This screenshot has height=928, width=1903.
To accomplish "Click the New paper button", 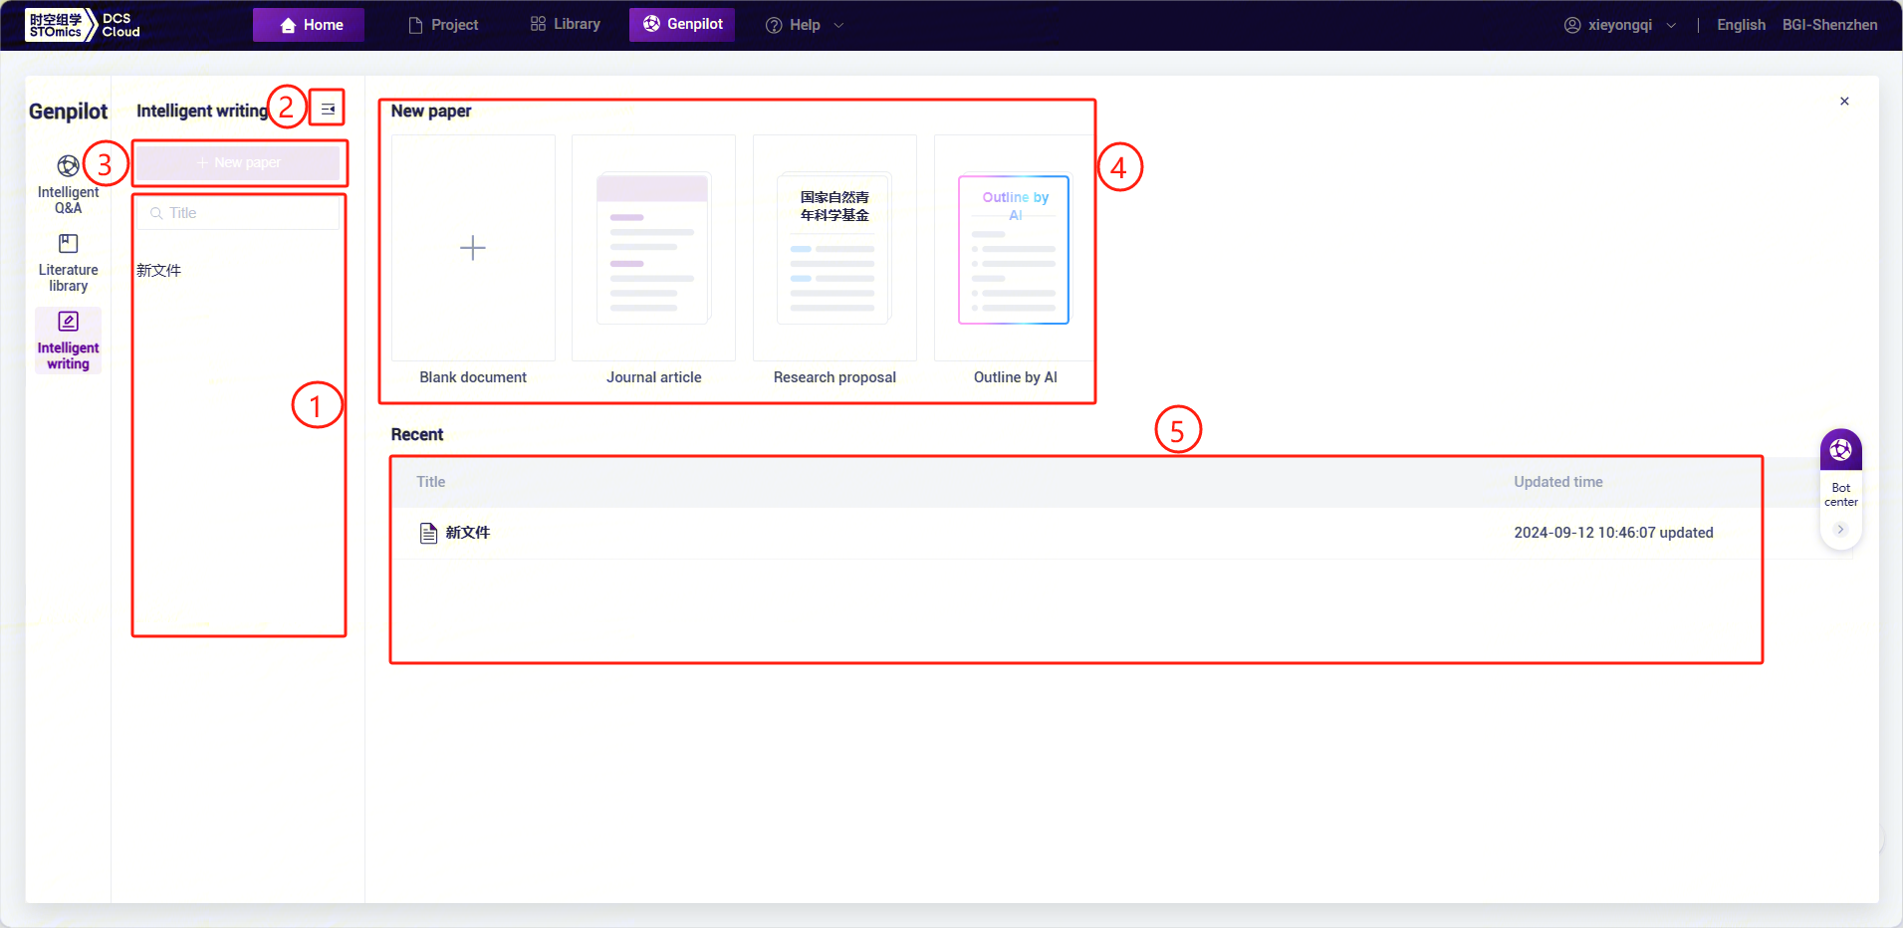I will coord(239,162).
